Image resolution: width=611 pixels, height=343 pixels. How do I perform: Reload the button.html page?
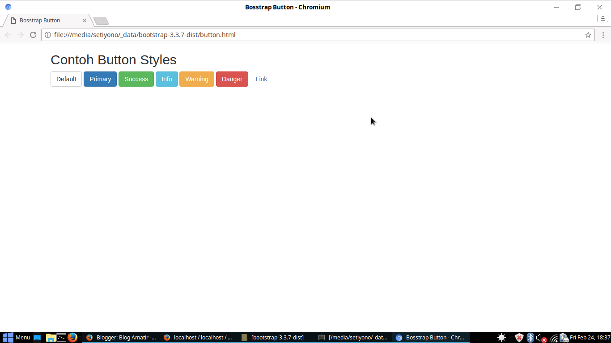point(33,34)
